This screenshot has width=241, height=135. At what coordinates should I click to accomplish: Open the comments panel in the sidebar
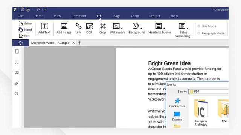[17, 72]
